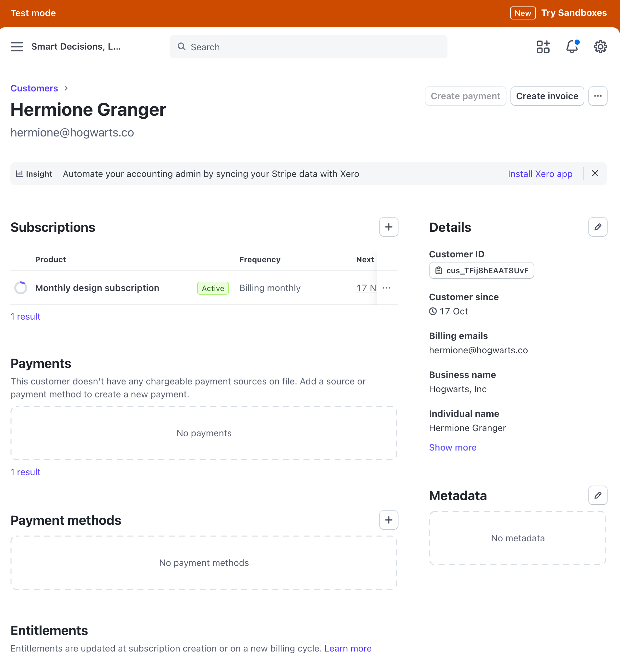This screenshot has width=620, height=658.
Task: Click Install Xero app link
Action: 540,174
